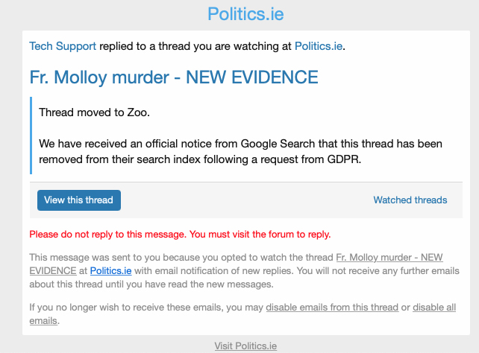Click 'replied to a thread you are watching' text
The width and height of the screenshot is (479, 353).
click(x=195, y=46)
